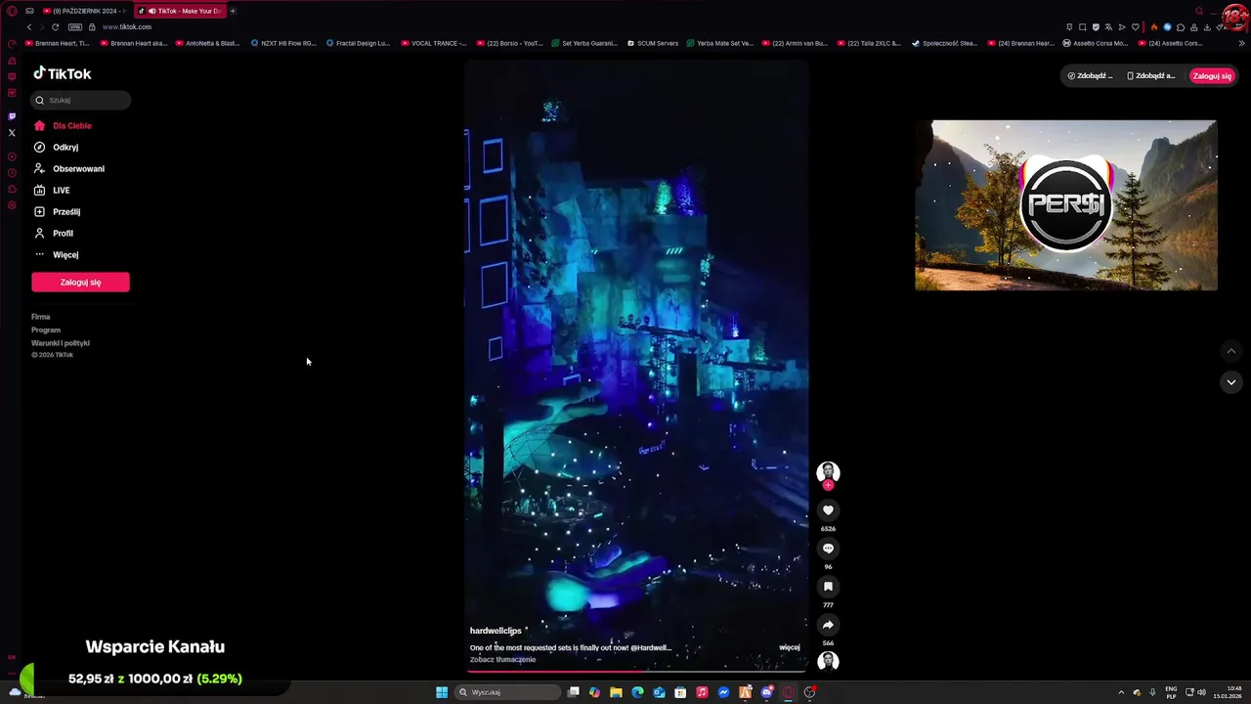Click Zaloguj się in the header

click(x=1212, y=75)
